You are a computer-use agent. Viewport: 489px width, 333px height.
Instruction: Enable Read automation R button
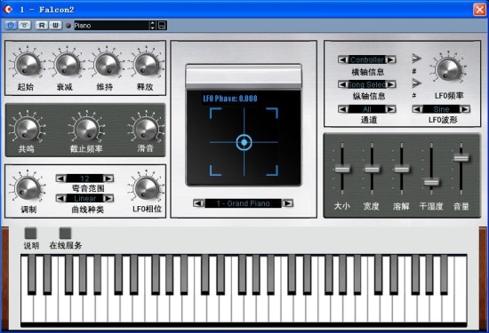(x=41, y=26)
